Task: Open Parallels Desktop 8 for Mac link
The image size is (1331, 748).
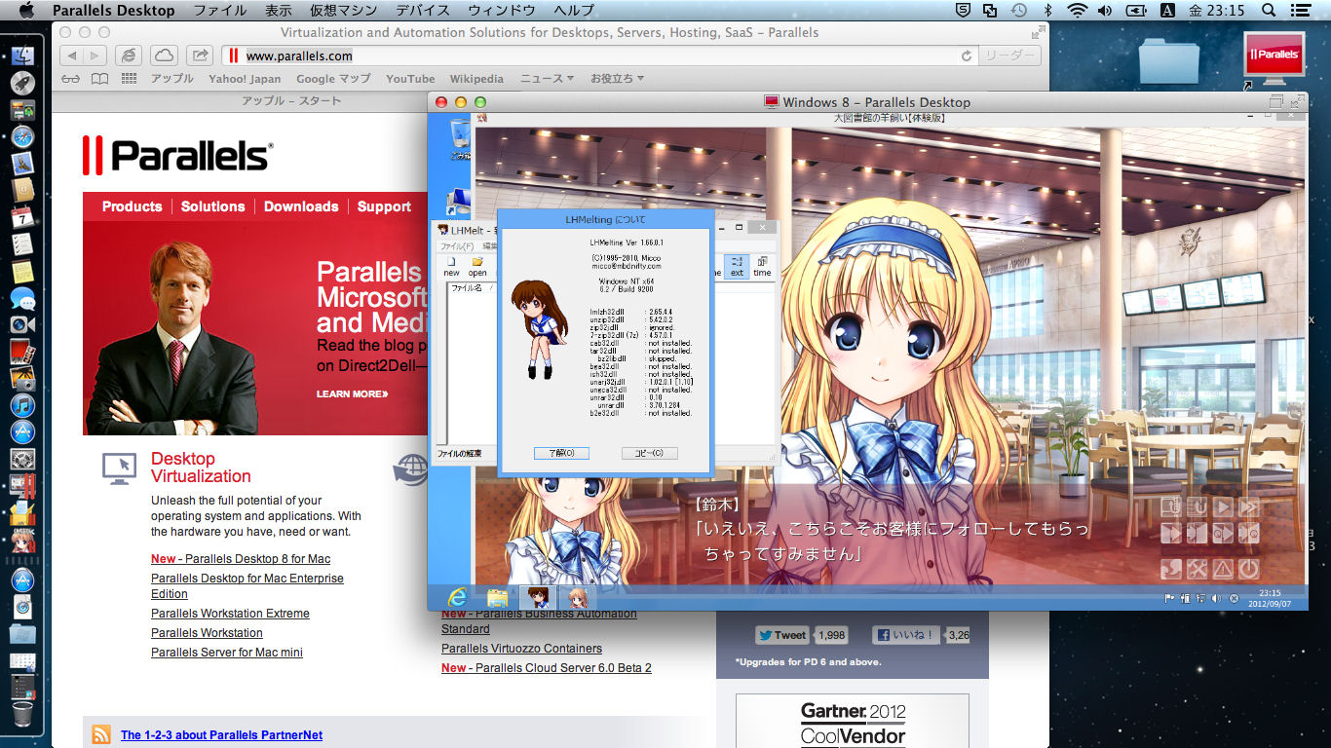Action: 241,559
